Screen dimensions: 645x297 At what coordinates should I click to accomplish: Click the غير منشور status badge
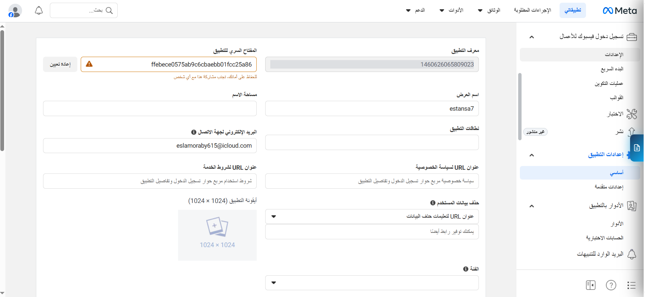coord(535,132)
